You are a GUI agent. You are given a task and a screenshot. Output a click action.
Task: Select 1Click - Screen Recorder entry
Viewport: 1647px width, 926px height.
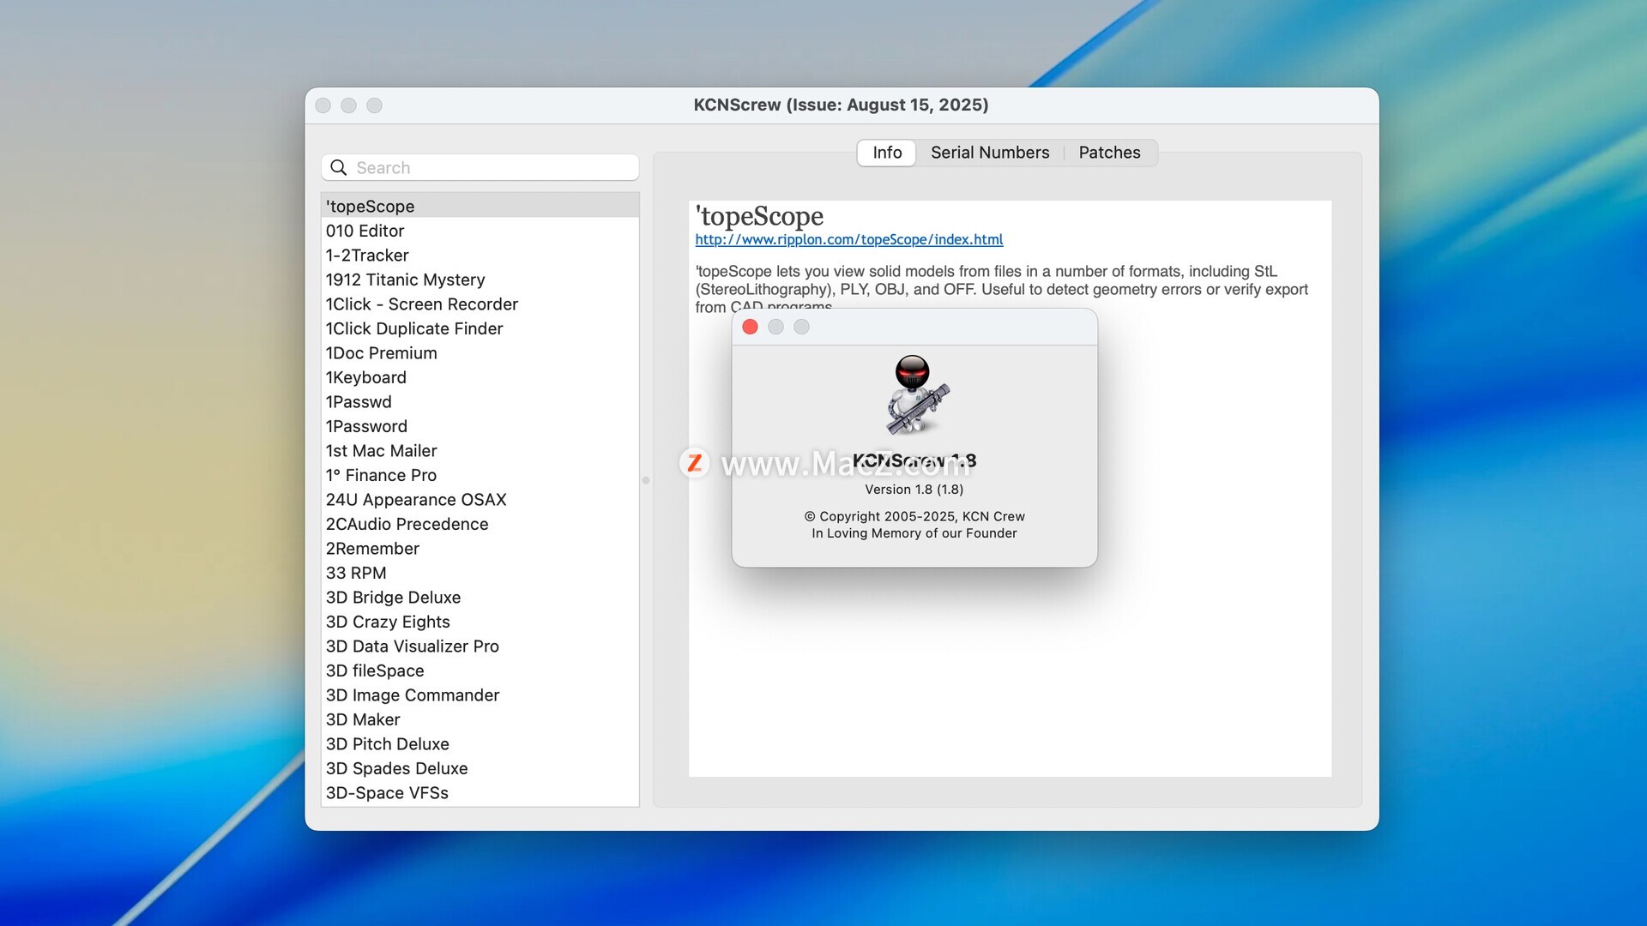pos(480,304)
